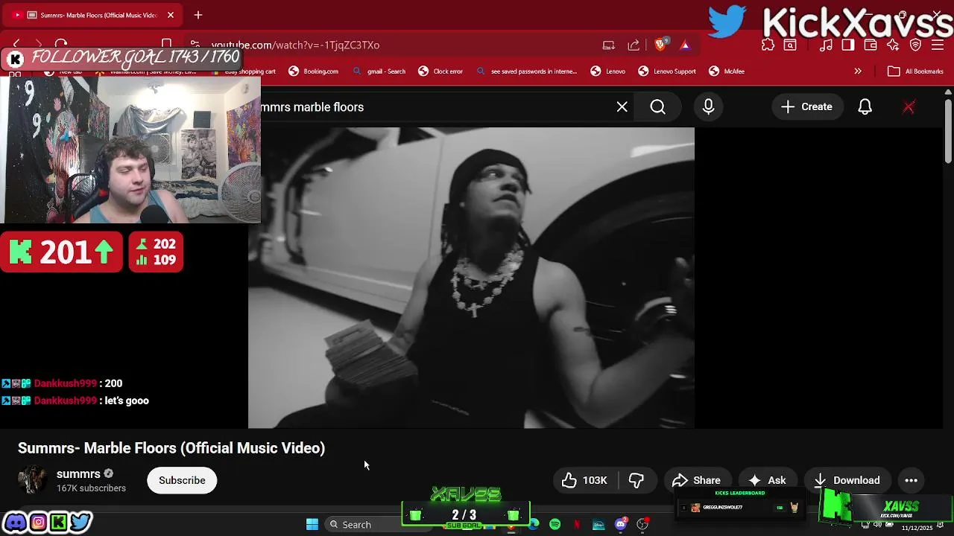Open the Brave Wallet icon
Viewport: 954px width, 536px height.
[x=871, y=45]
